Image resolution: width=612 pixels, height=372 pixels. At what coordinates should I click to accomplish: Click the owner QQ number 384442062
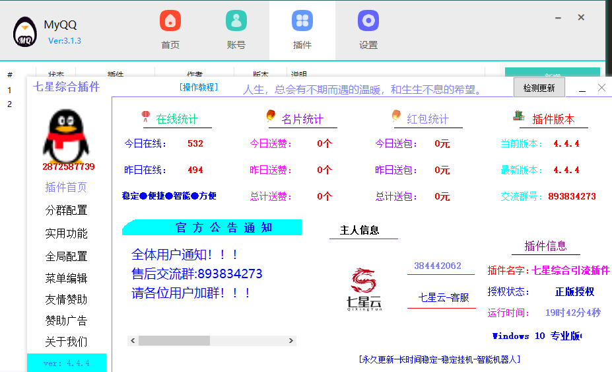438,266
